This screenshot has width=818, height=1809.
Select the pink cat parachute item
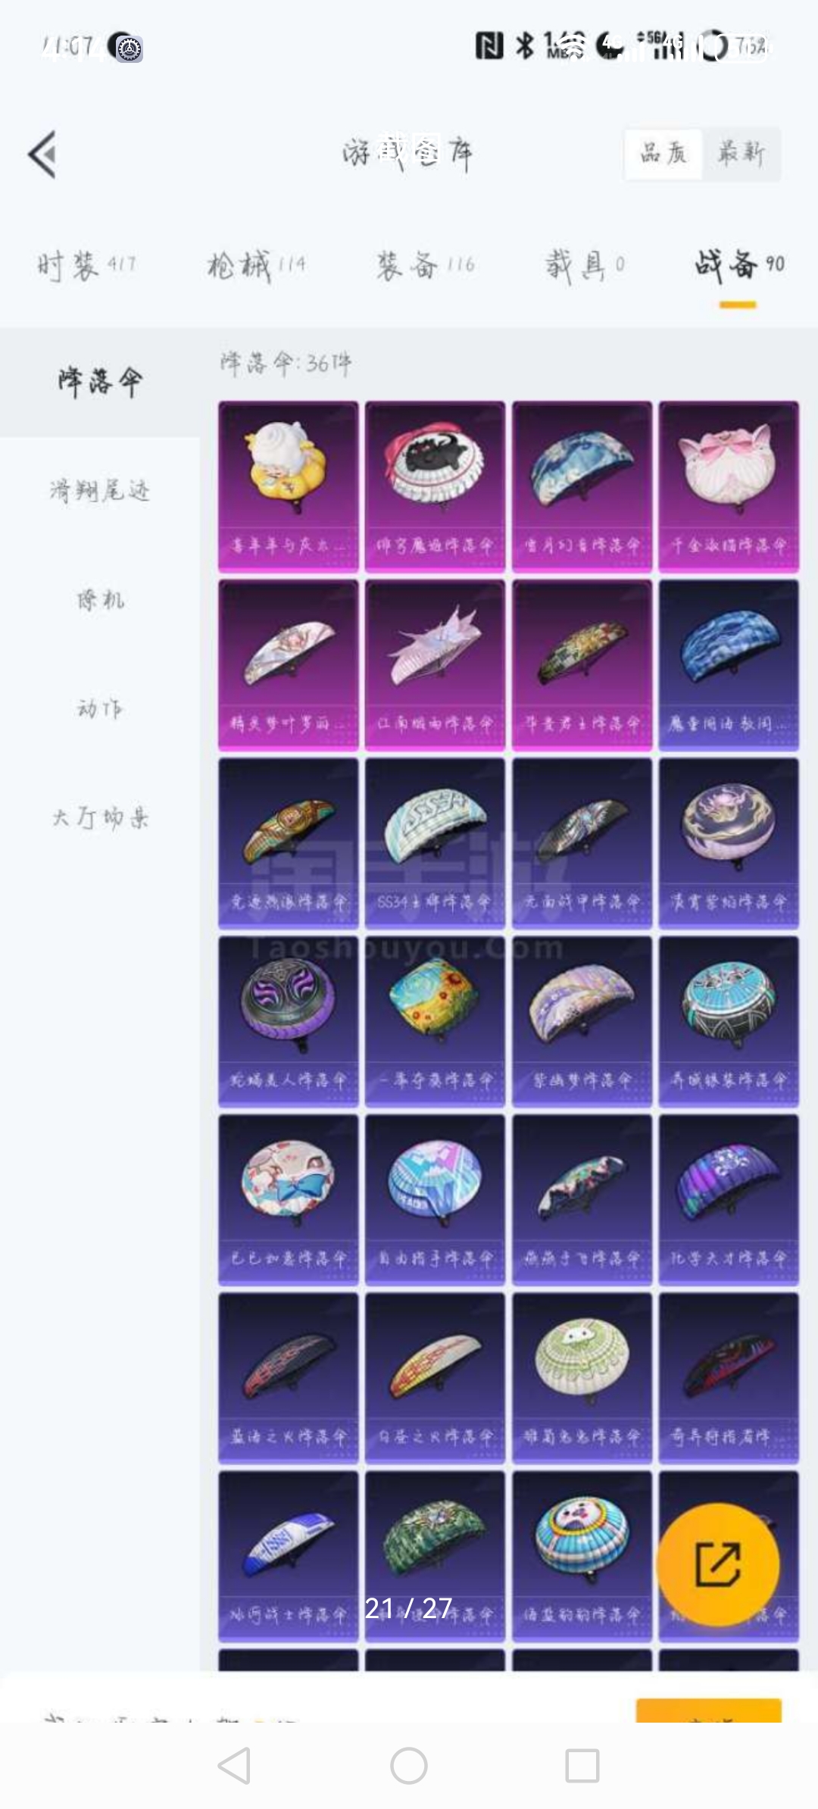coord(729,486)
